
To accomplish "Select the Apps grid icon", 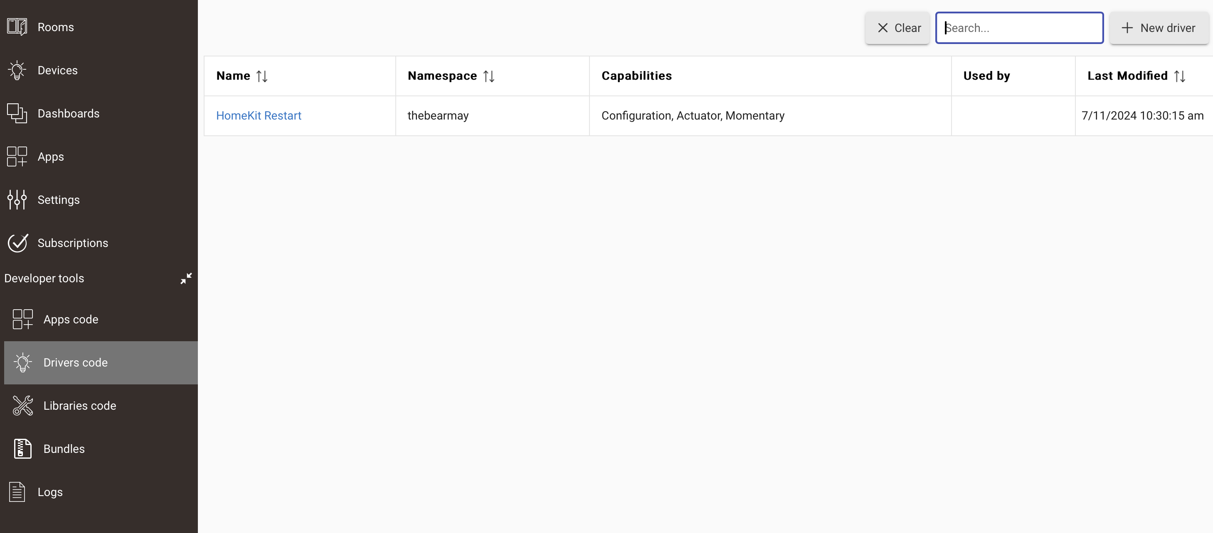I will click(x=17, y=156).
